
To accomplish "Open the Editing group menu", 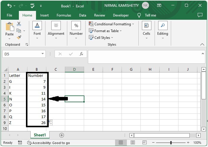I will (163, 30).
